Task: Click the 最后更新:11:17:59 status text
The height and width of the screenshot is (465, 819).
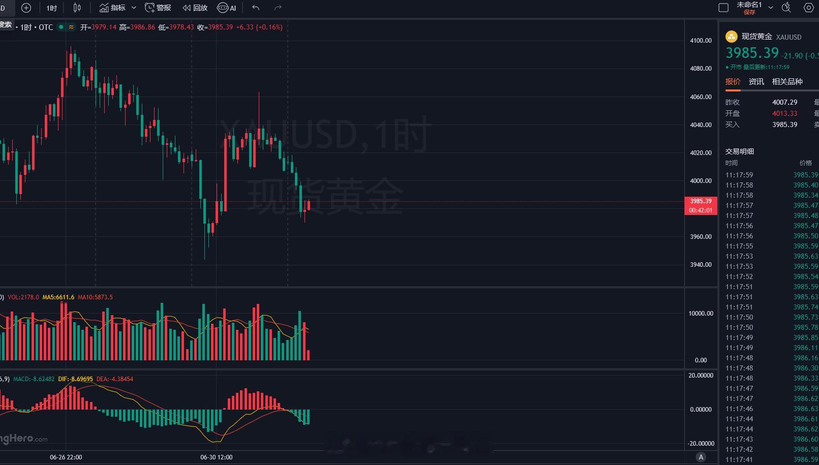Action: click(x=766, y=67)
